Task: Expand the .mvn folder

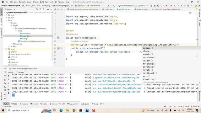Action: click(x=7, y=18)
